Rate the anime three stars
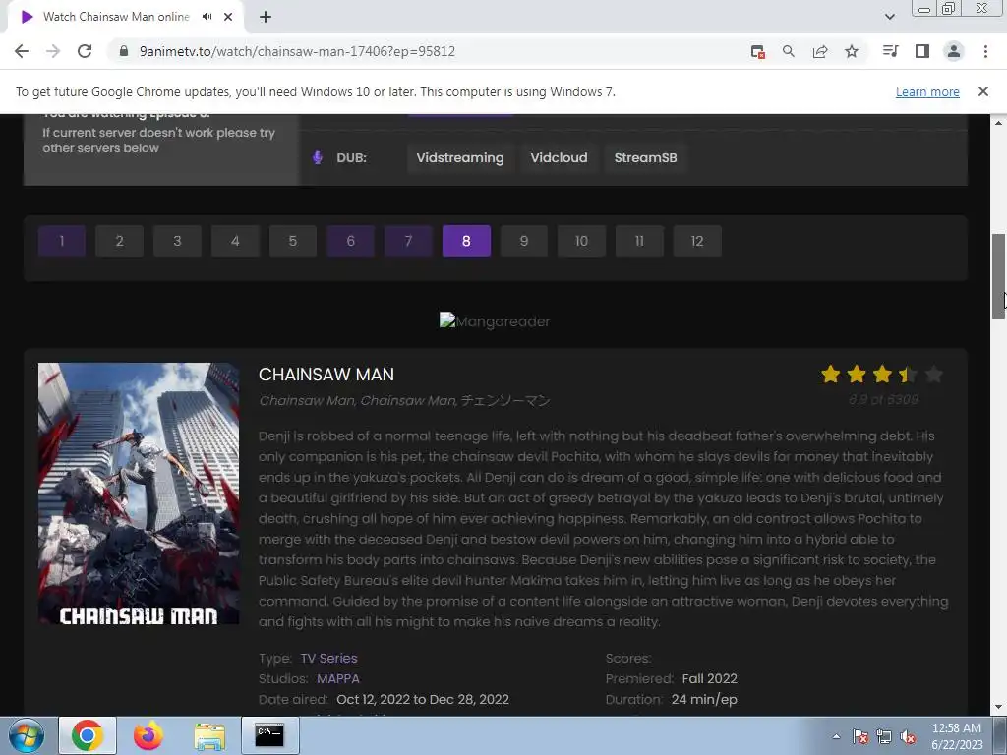This screenshot has height=755, width=1007. (x=882, y=374)
